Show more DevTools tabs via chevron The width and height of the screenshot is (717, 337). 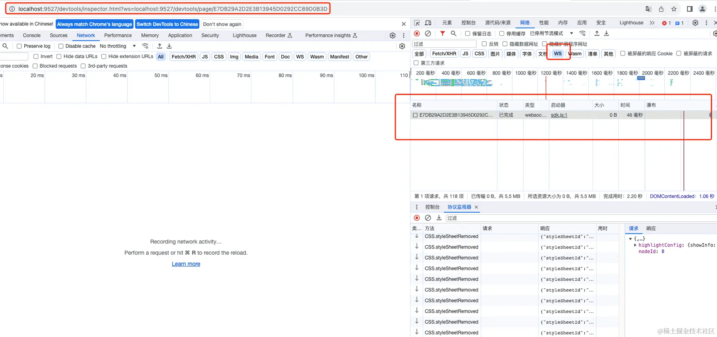coord(652,23)
